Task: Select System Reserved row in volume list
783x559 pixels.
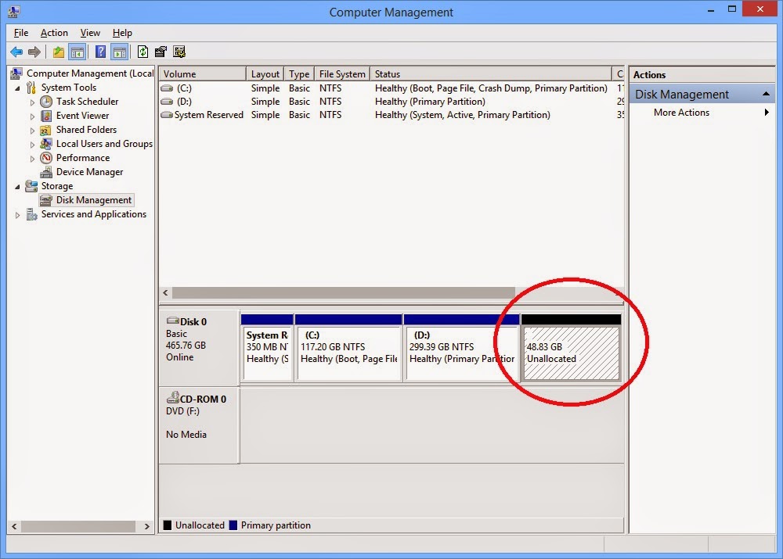Action: tap(391, 115)
